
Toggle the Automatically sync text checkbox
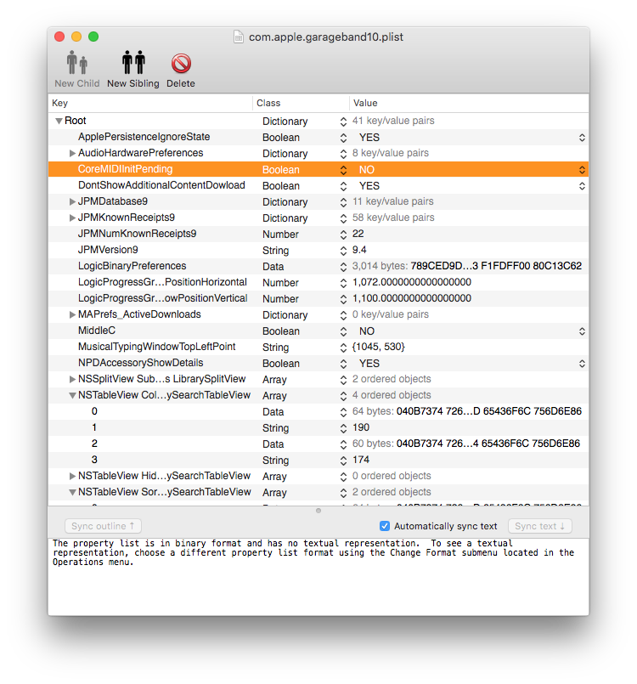click(x=385, y=526)
